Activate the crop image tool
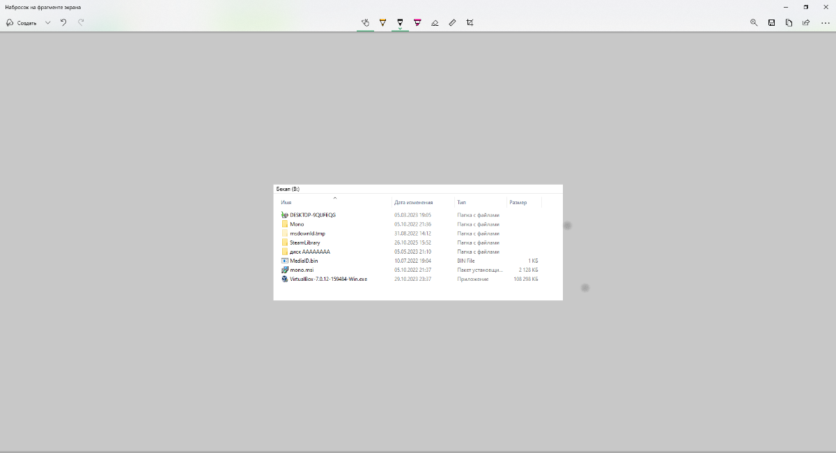The image size is (836, 453). click(470, 22)
